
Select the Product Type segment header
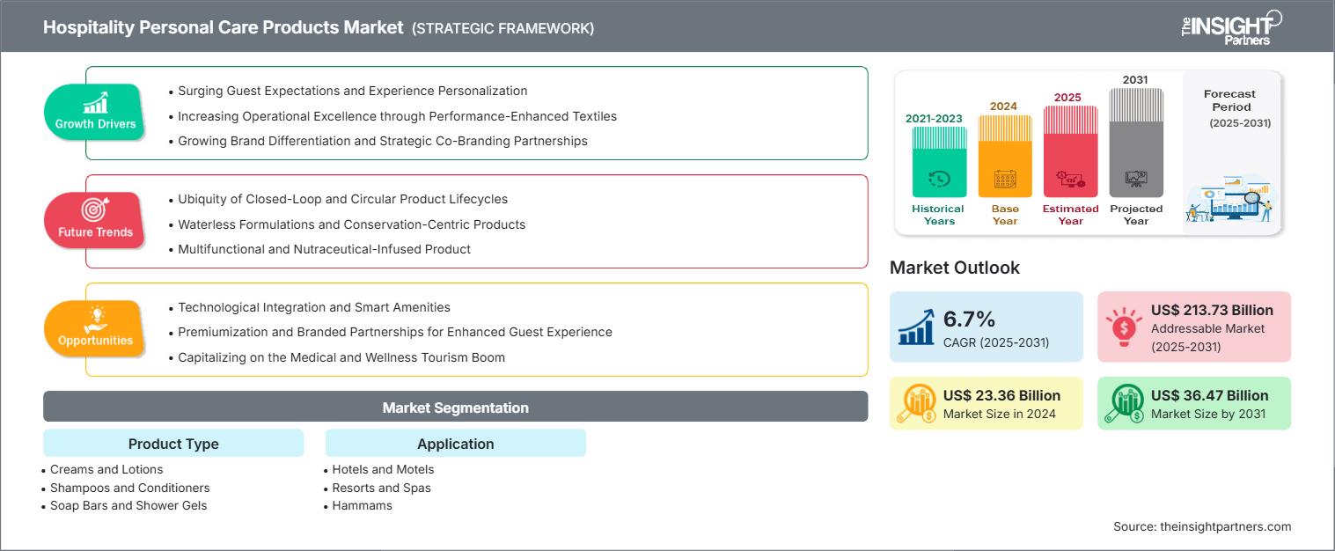173,444
